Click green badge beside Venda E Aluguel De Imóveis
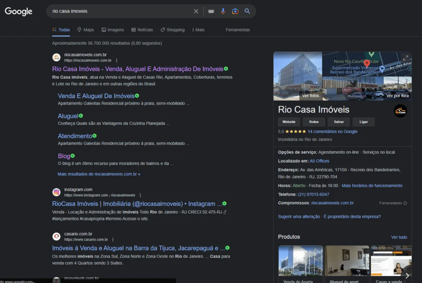This screenshot has height=283, width=422. (137, 96)
